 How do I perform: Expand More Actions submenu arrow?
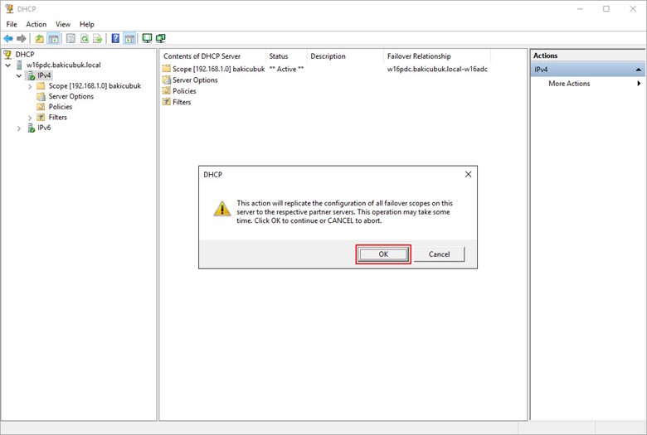pos(638,84)
